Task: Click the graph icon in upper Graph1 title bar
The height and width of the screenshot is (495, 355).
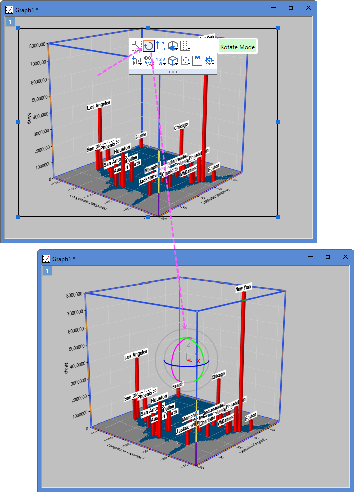Action: (x=9, y=10)
